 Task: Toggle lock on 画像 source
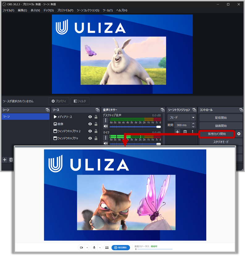tap(96, 124)
